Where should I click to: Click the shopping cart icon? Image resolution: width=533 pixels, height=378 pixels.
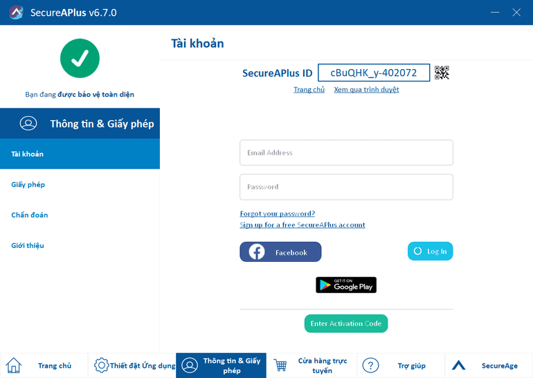click(280, 366)
